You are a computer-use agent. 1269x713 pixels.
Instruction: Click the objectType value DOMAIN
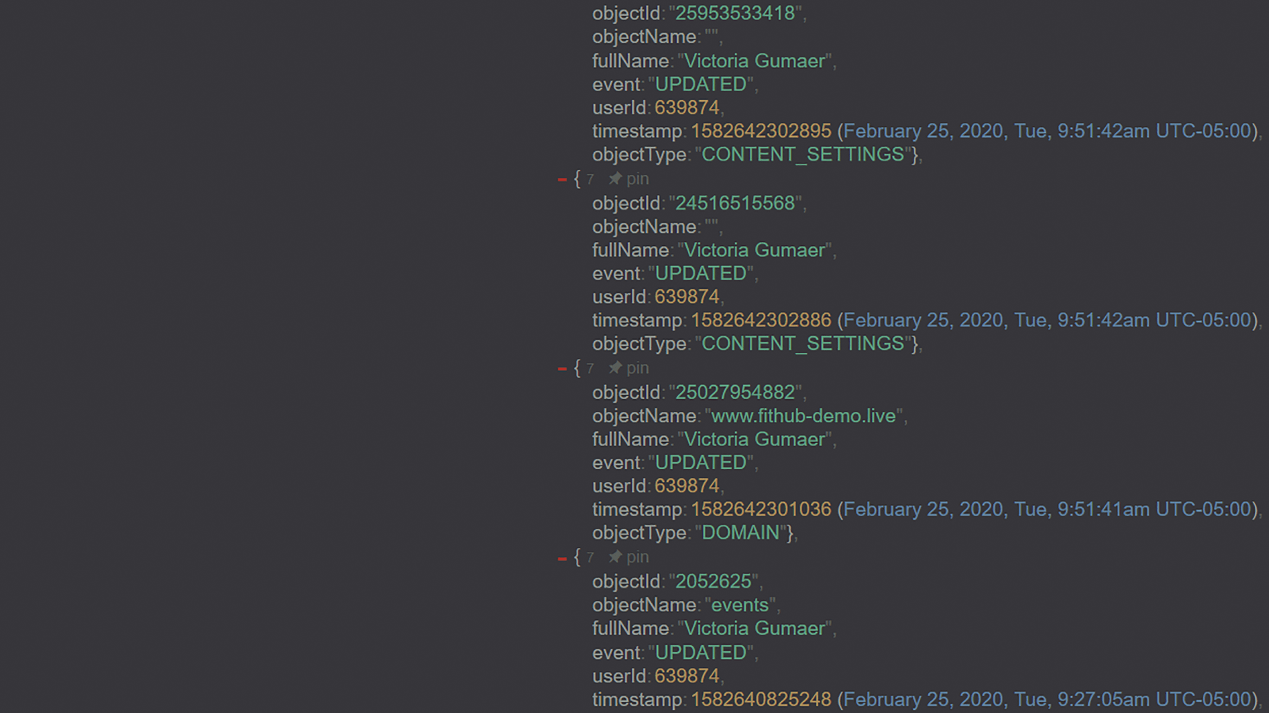click(740, 533)
